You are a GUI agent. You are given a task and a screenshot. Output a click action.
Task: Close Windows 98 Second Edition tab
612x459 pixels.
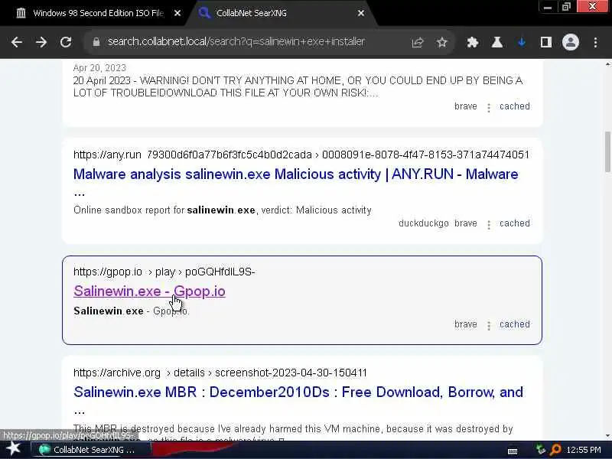177,13
